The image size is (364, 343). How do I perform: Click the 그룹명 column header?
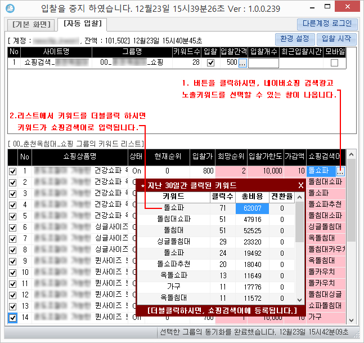[x=132, y=52]
